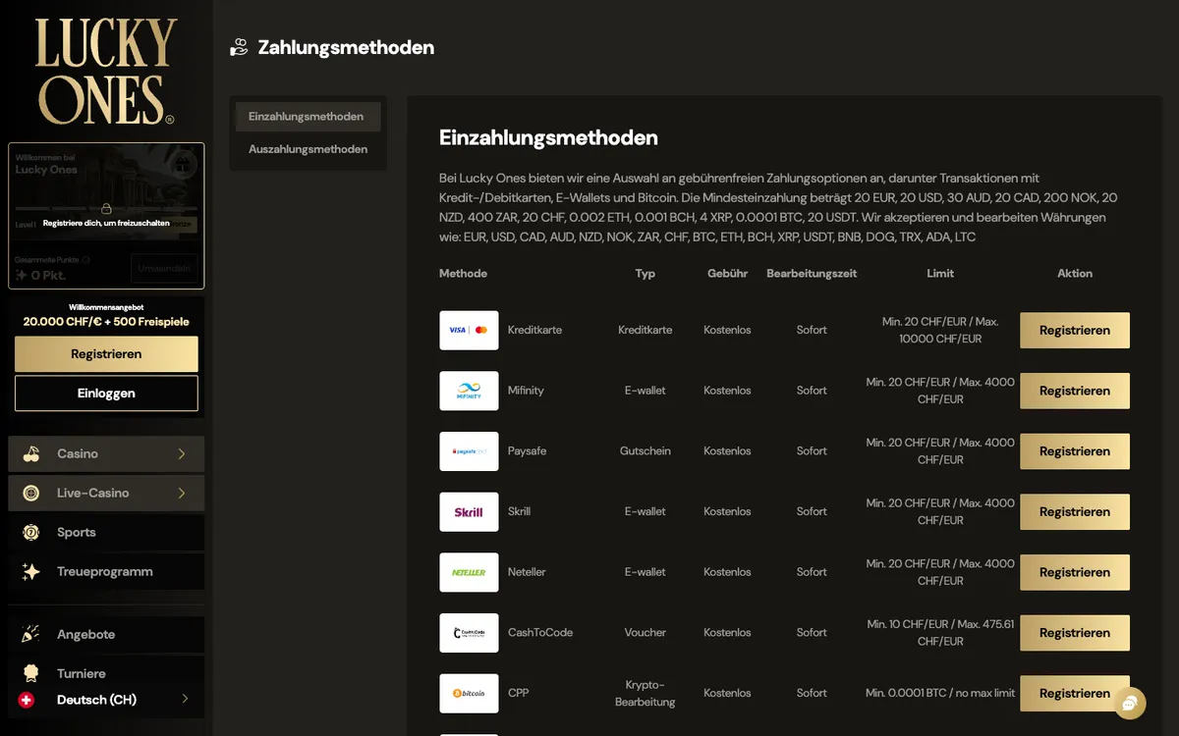Click the lock icon on level card
This screenshot has height=736, width=1179.
(106, 208)
